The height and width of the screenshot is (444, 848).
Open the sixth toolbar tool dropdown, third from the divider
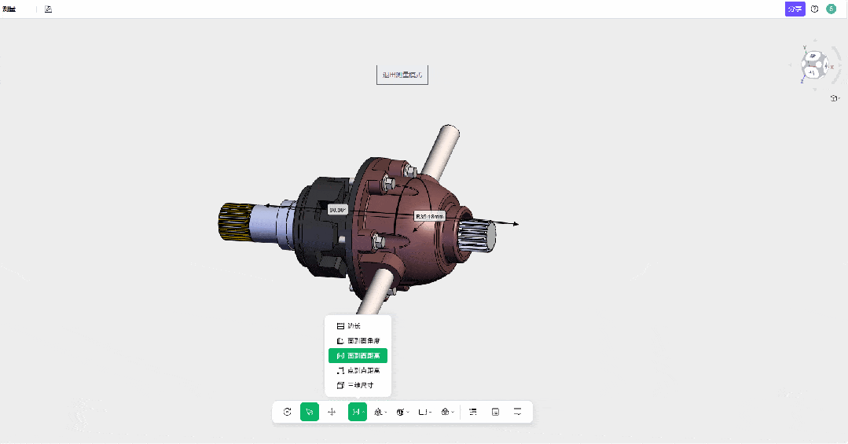pyautogui.click(x=402, y=412)
